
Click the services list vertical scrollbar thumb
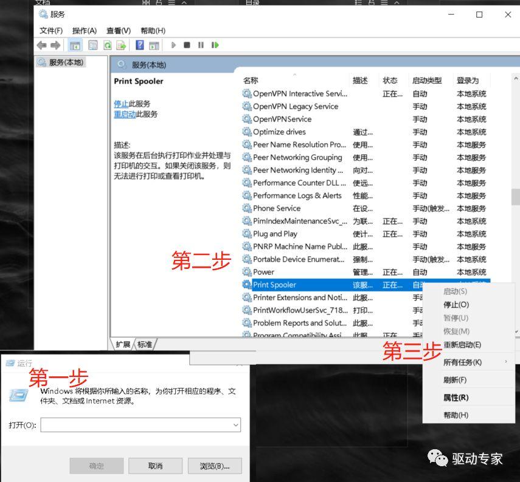click(516, 197)
